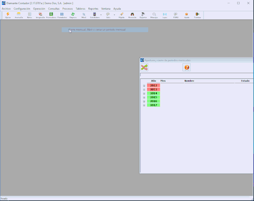Click the text field above the year list

196,75
